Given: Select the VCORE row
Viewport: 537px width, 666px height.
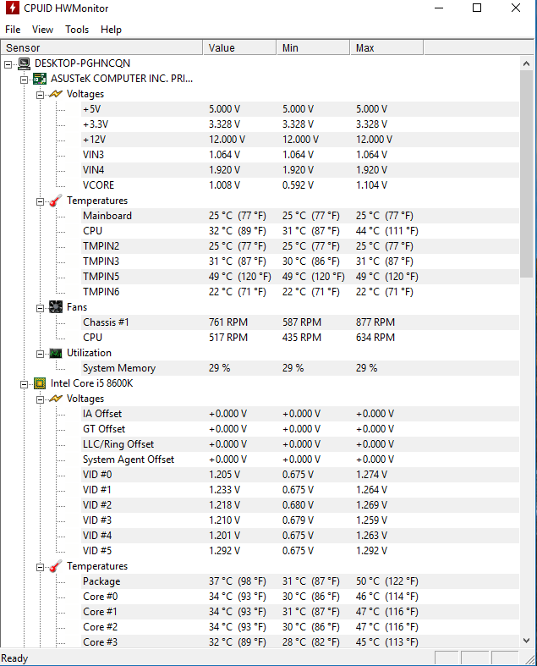Looking at the screenshot, I should tap(300, 185).
